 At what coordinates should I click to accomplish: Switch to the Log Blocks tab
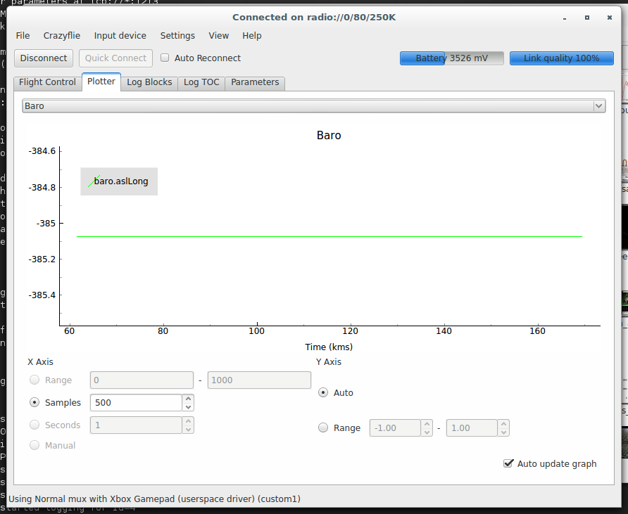coord(149,82)
